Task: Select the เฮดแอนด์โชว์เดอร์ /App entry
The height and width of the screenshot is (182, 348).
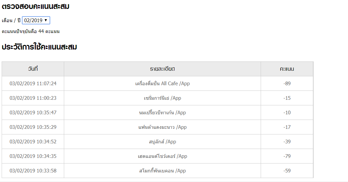Action: (162, 156)
